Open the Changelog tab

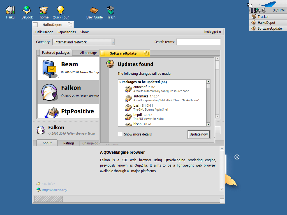tap(90, 143)
